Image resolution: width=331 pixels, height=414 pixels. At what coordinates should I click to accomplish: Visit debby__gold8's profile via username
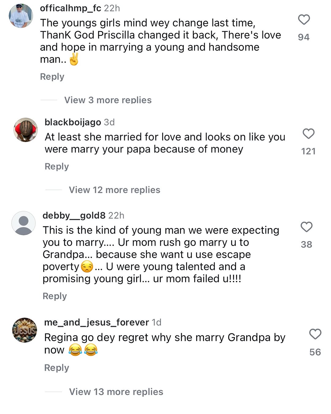tap(74, 216)
